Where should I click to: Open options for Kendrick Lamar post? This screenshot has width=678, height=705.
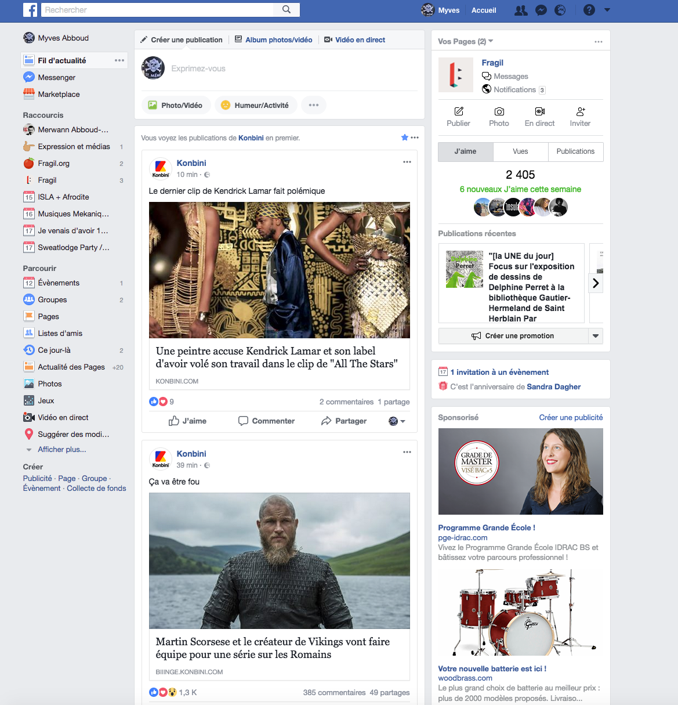(407, 162)
